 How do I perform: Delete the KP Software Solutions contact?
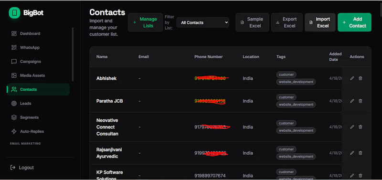point(361,175)
